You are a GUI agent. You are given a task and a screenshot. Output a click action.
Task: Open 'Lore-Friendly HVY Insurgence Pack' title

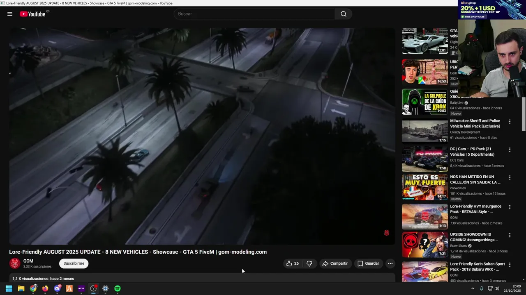475,209
